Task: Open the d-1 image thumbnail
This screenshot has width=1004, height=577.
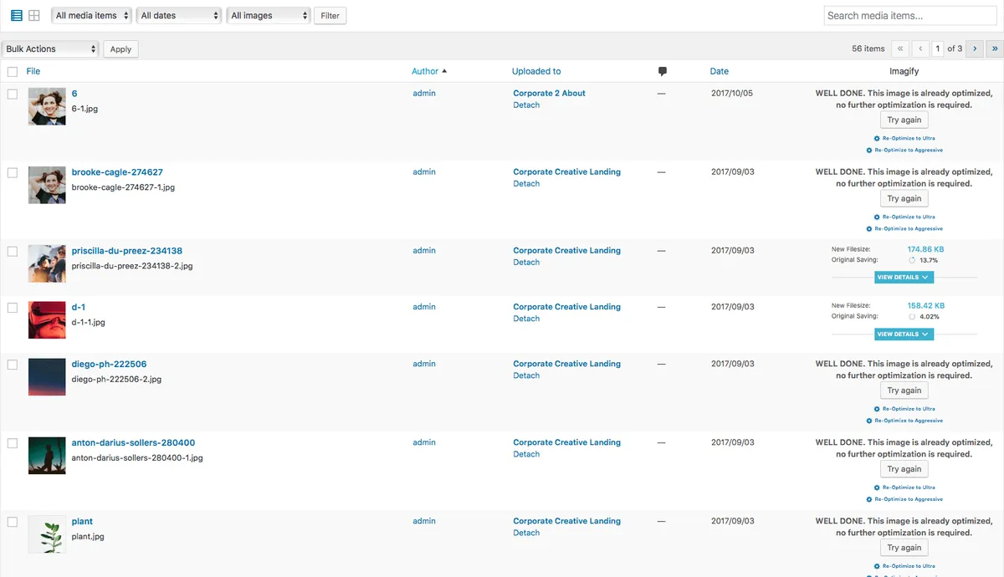Action: point(47,319)
